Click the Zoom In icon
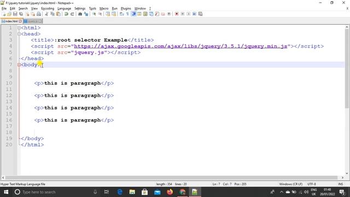 tap(94, 14)
